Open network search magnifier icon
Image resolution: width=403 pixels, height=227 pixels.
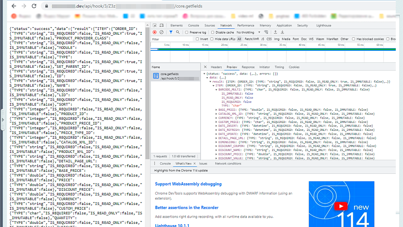tap(177, 32)
